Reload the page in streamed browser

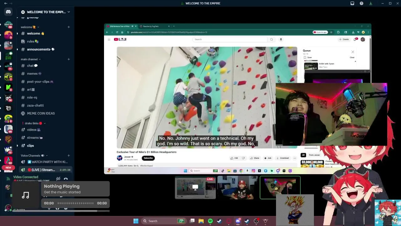pos(117,32)
